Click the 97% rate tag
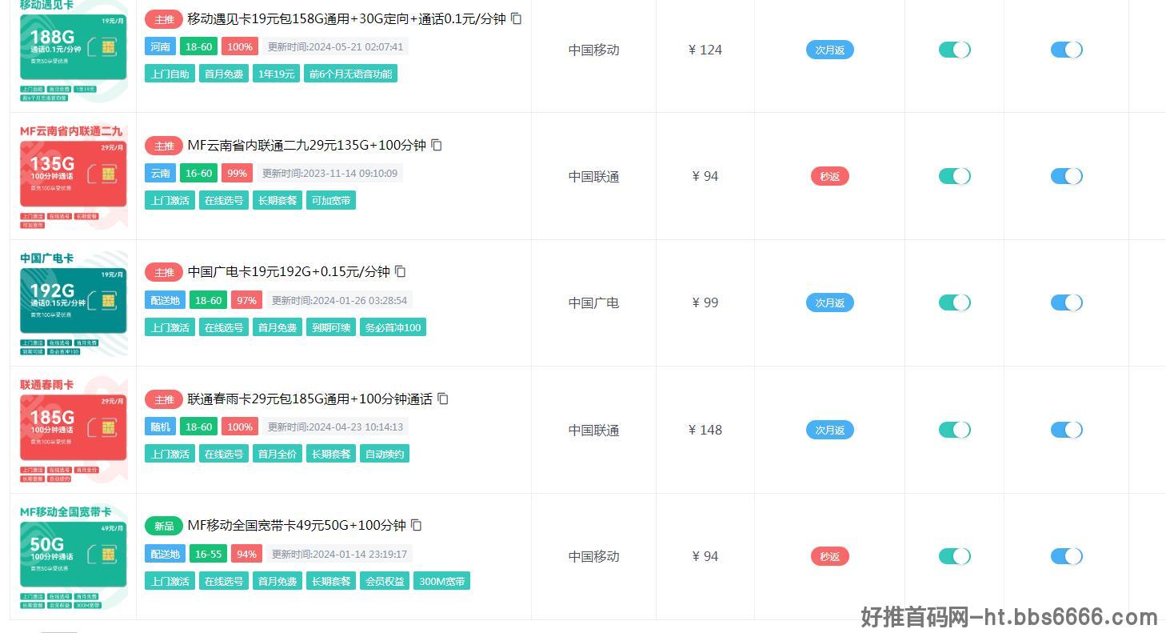 [246, 300]
